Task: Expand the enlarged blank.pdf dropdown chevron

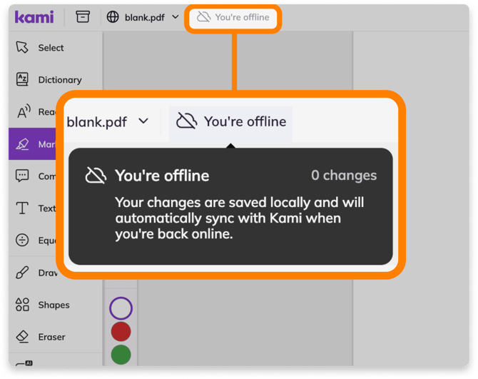Action: [x=143, y=121]
